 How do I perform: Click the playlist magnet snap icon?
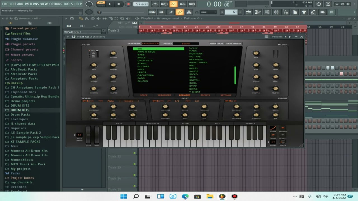[72, 18]
